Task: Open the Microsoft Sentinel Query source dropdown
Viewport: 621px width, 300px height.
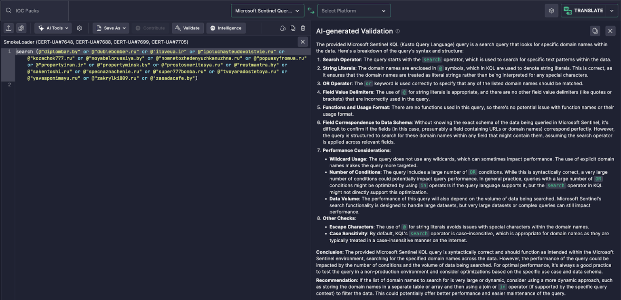Action: [267, 11]
